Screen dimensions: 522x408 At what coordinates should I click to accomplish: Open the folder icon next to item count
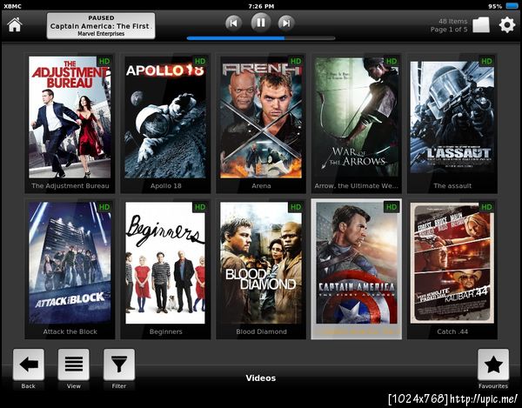click(481, 25)
